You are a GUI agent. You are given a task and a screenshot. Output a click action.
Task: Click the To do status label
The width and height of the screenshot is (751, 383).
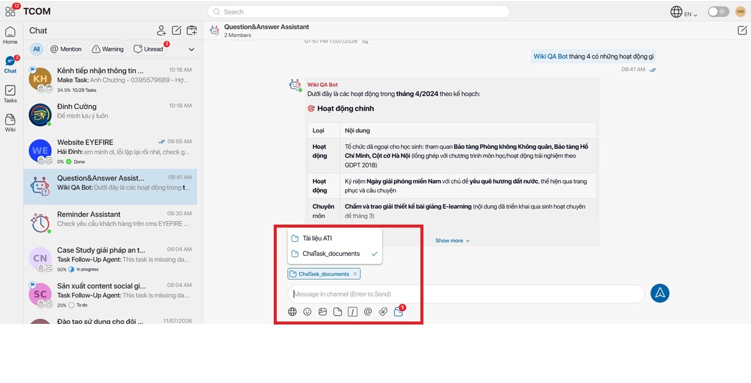point(82,305)
